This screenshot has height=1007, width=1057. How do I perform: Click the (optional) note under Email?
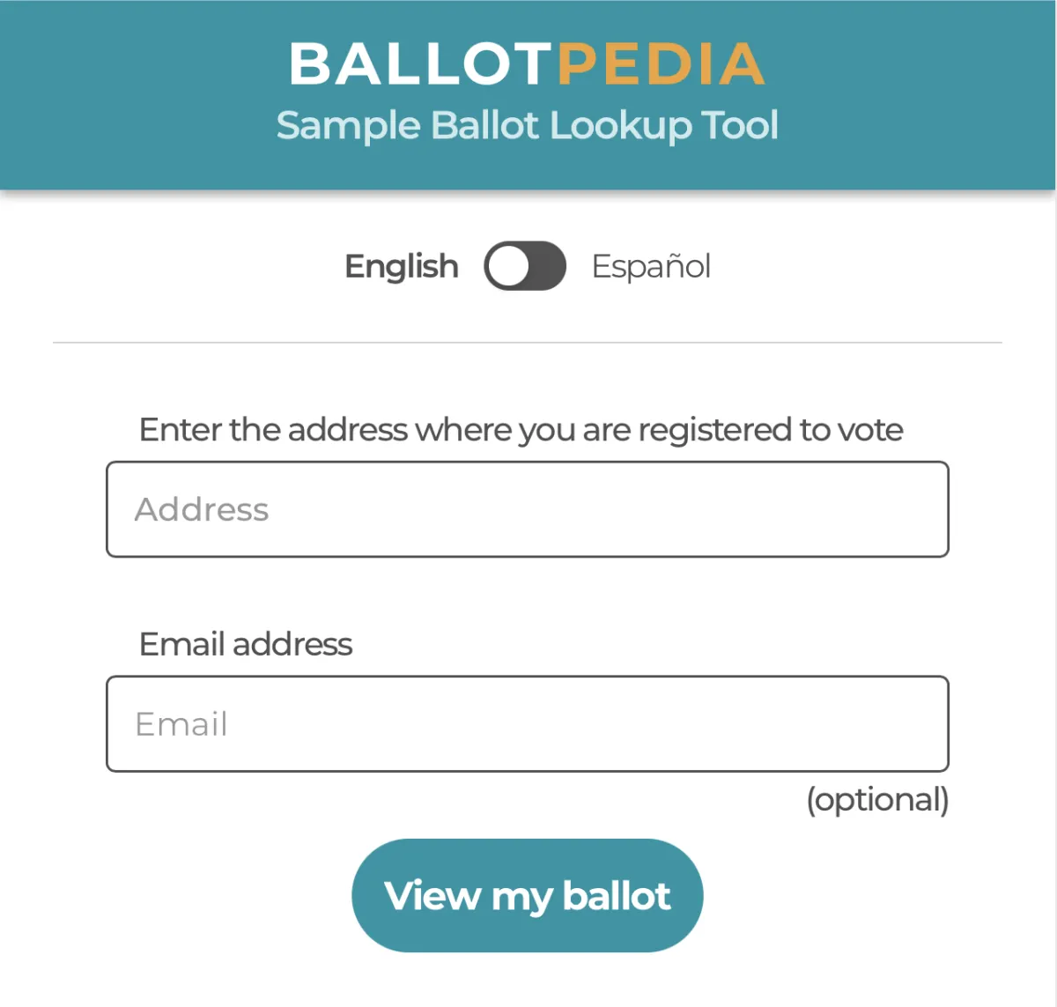(x=878, y=800)
